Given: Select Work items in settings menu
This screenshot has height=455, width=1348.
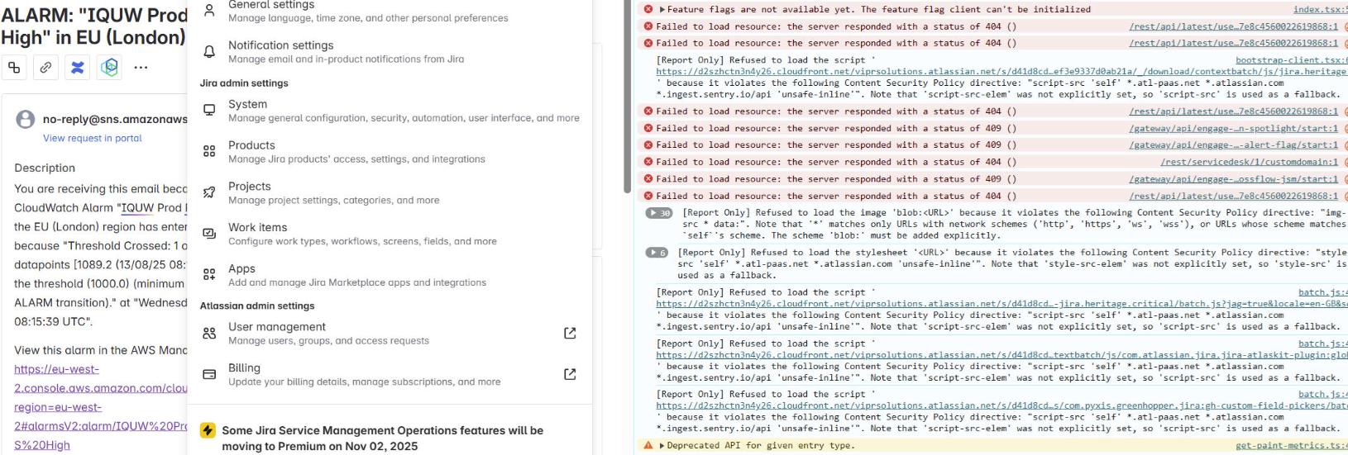Looking at the screenshot, I should 390,234.
